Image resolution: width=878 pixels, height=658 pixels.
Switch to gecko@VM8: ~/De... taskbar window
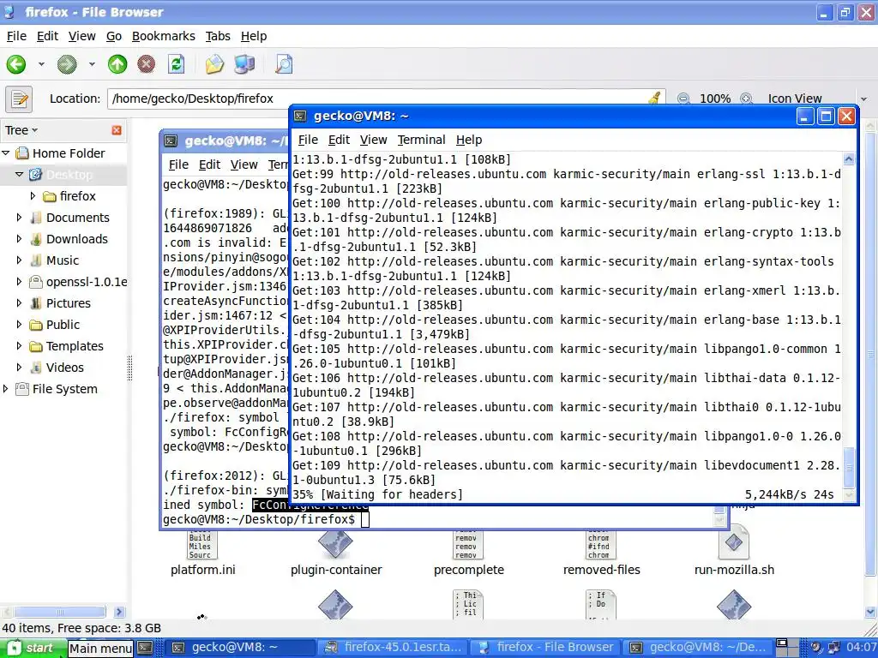point(699,648)
